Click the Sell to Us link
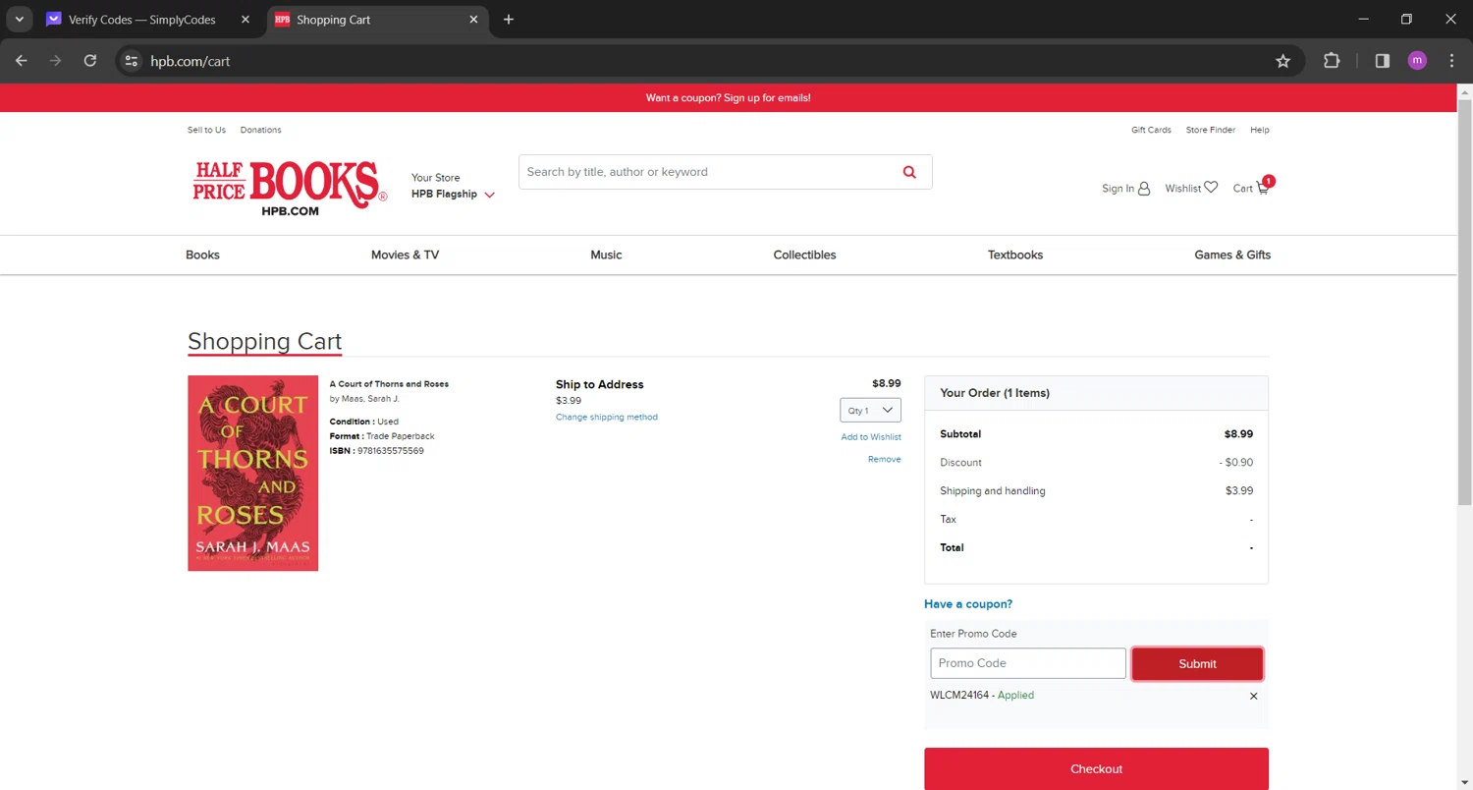The width and height of the screenshot is (1473, 790). (x=206, y=130)
